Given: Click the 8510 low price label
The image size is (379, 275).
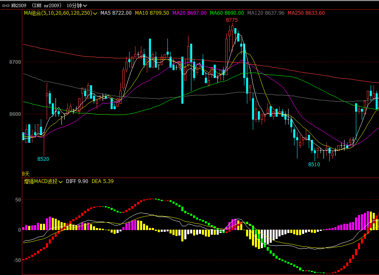Looking at the screenshot, I should click(x=314, y=165).
